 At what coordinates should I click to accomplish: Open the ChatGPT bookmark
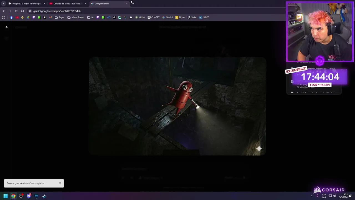tap(154, 17)
